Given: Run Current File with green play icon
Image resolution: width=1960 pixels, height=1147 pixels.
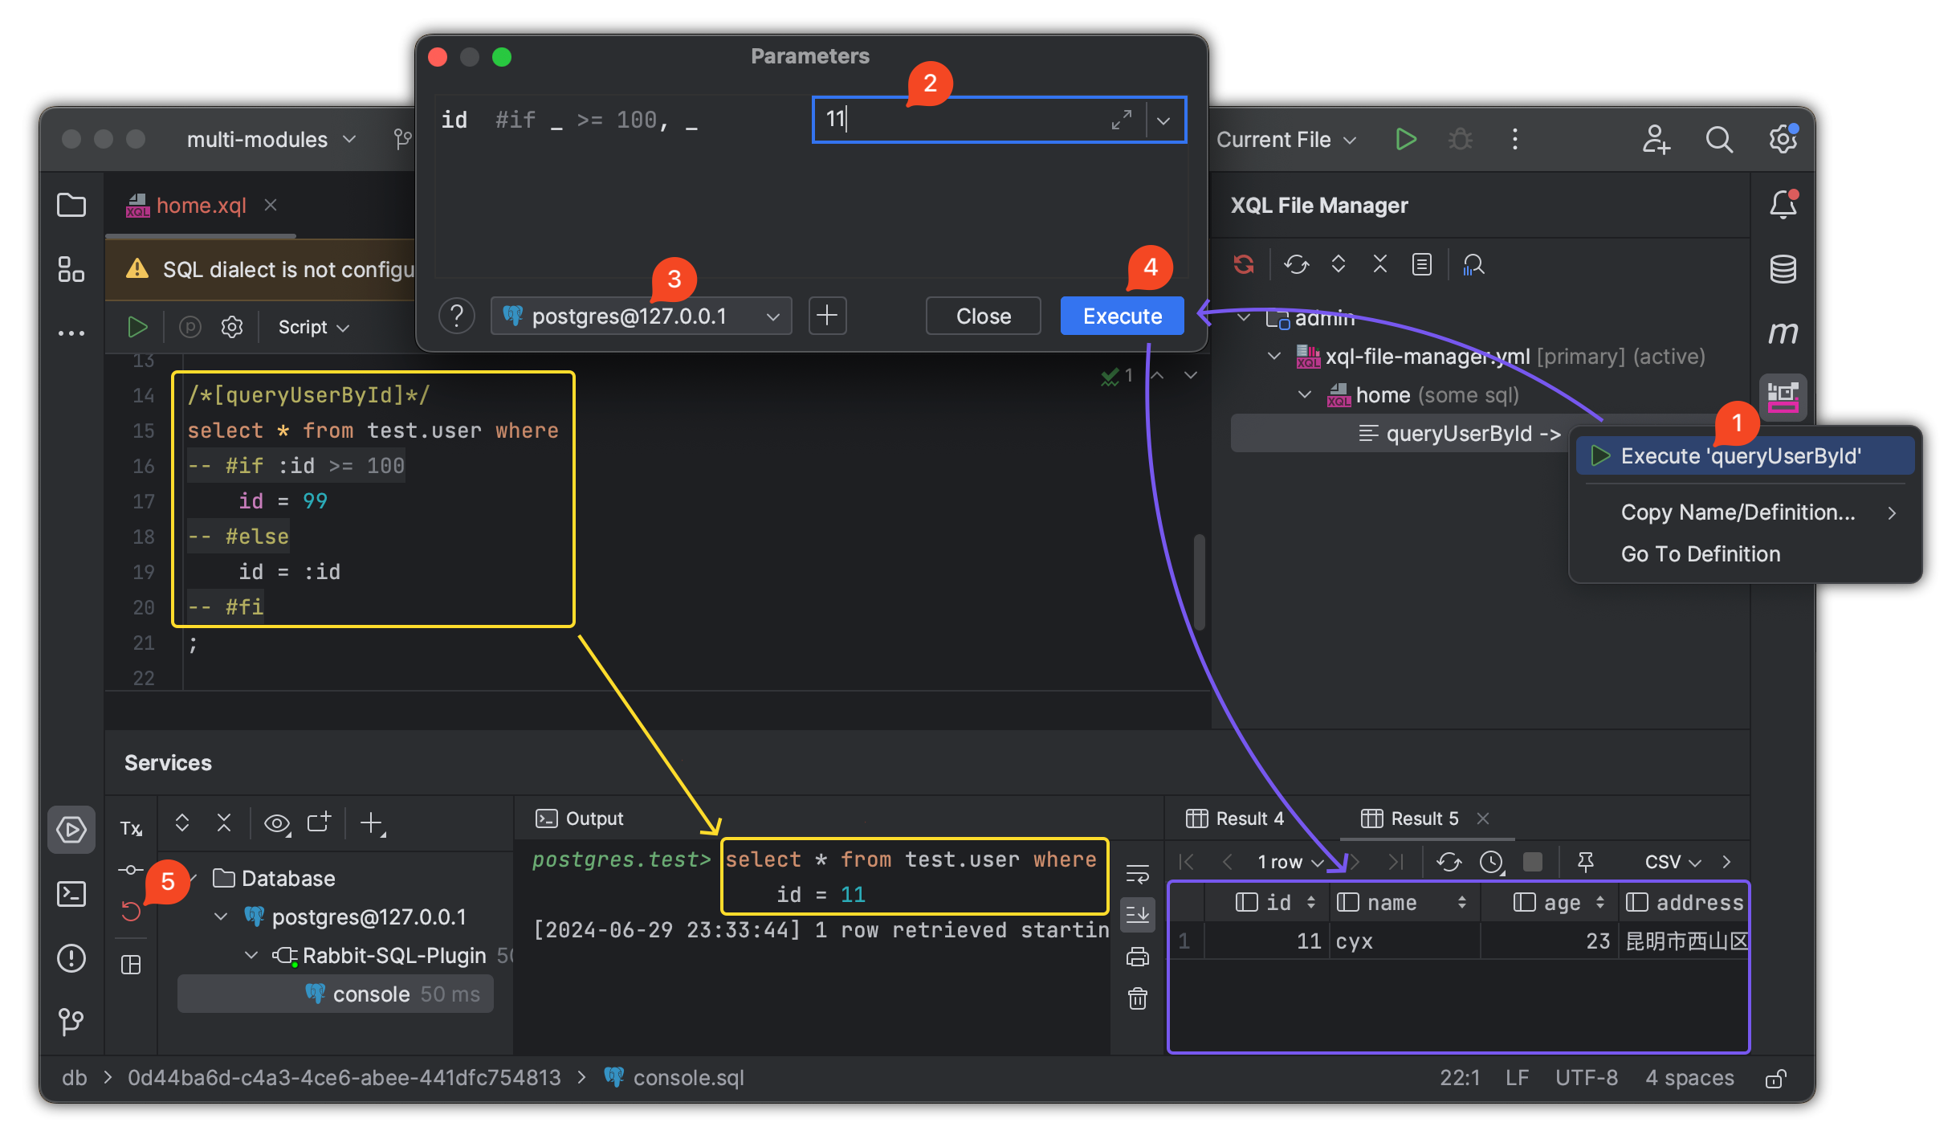Looking at the screenshot, I should (x=1405, y=139).
